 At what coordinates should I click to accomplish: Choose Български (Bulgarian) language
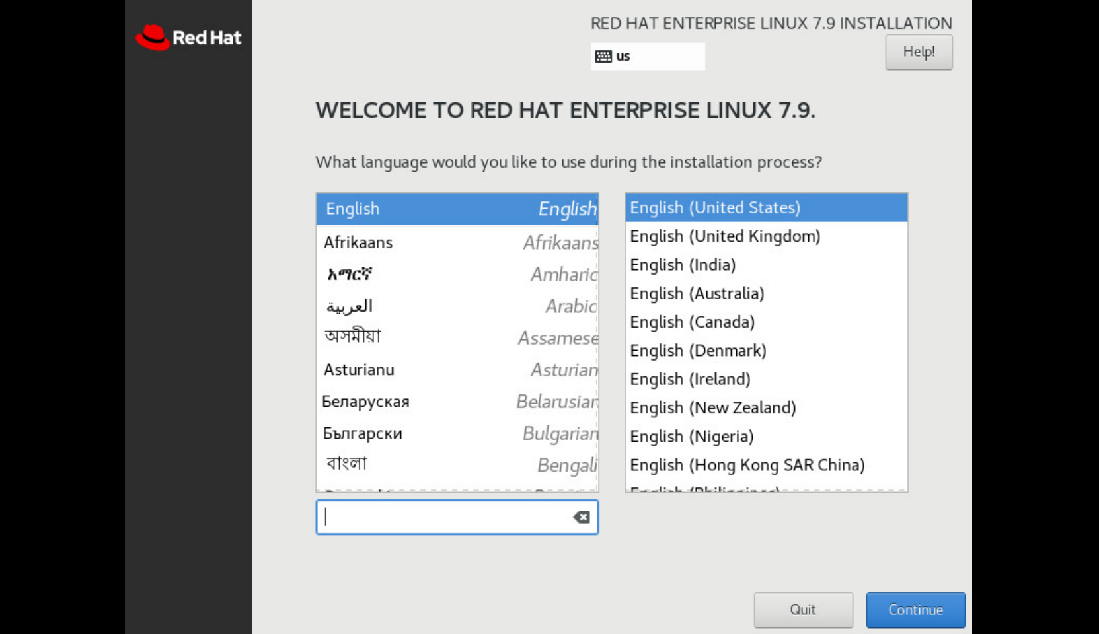pyautogui.click(x=457, y=433)
